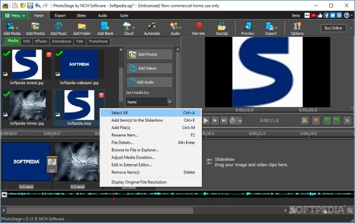Click the Add Videos button in the media panel
This screenshot has width=355, height=223.
[149, 68]
